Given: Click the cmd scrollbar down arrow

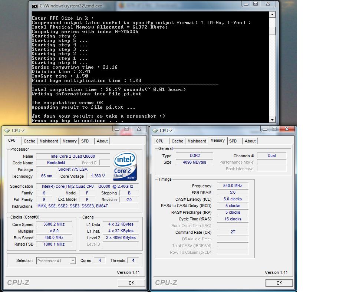Looking at the screenshot, I should (272, 119).
